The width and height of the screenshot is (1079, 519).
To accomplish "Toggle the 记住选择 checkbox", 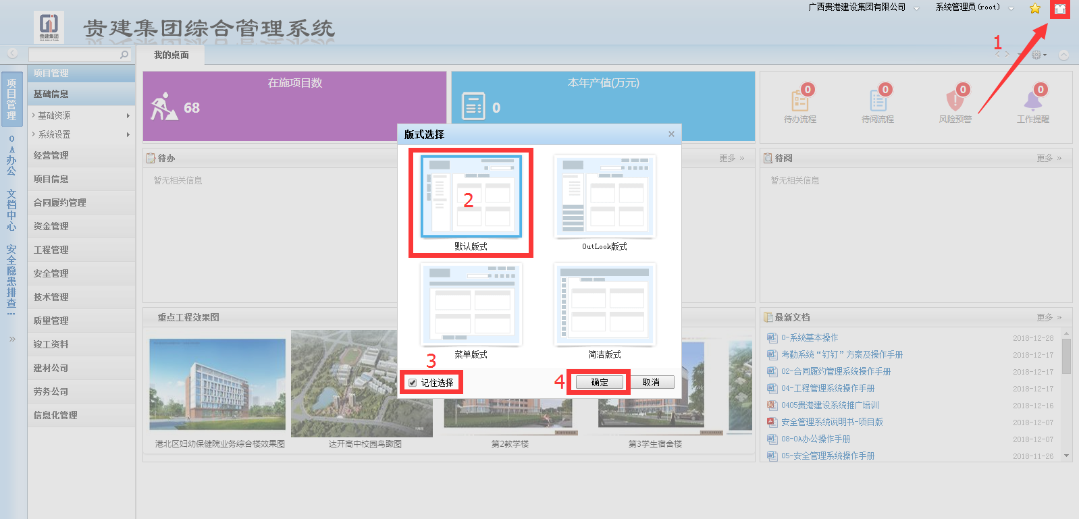I will point(413,383).
